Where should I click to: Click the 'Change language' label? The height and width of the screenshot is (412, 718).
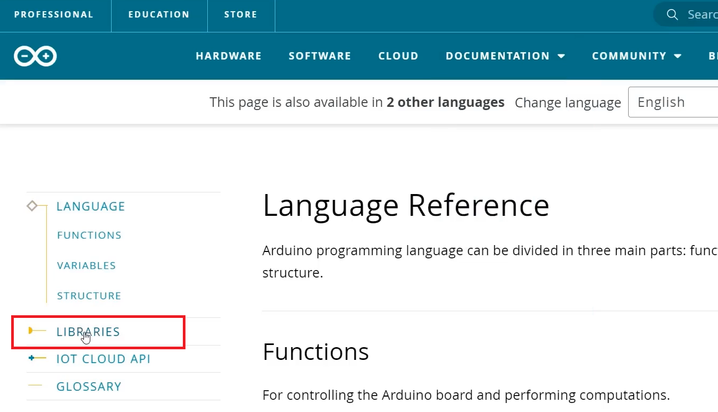click(568, 103)
